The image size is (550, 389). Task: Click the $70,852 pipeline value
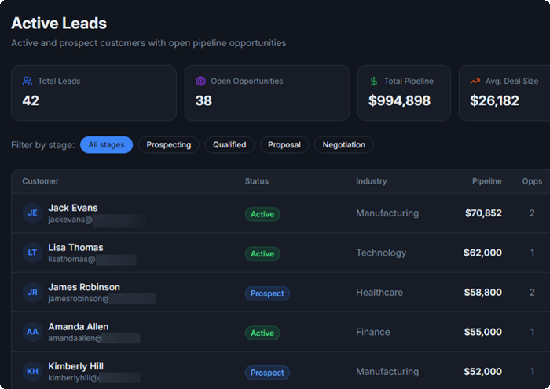tap(483, 213)
